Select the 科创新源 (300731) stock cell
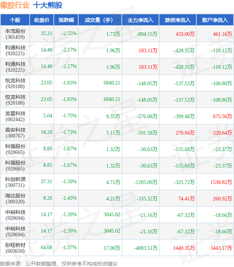 pos(15,182)
